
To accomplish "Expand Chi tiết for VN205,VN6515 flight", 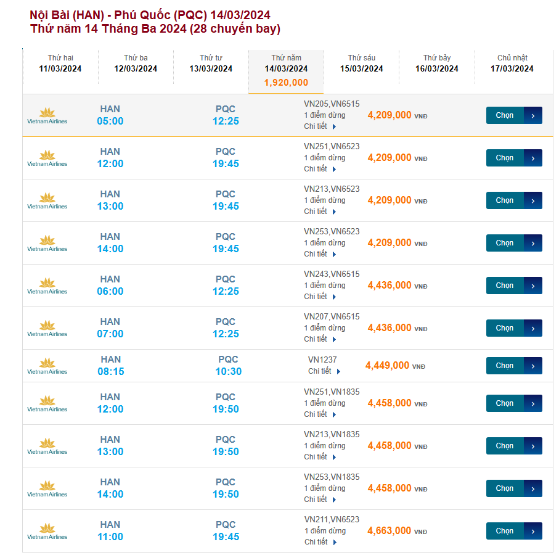I will click(320, 126).
